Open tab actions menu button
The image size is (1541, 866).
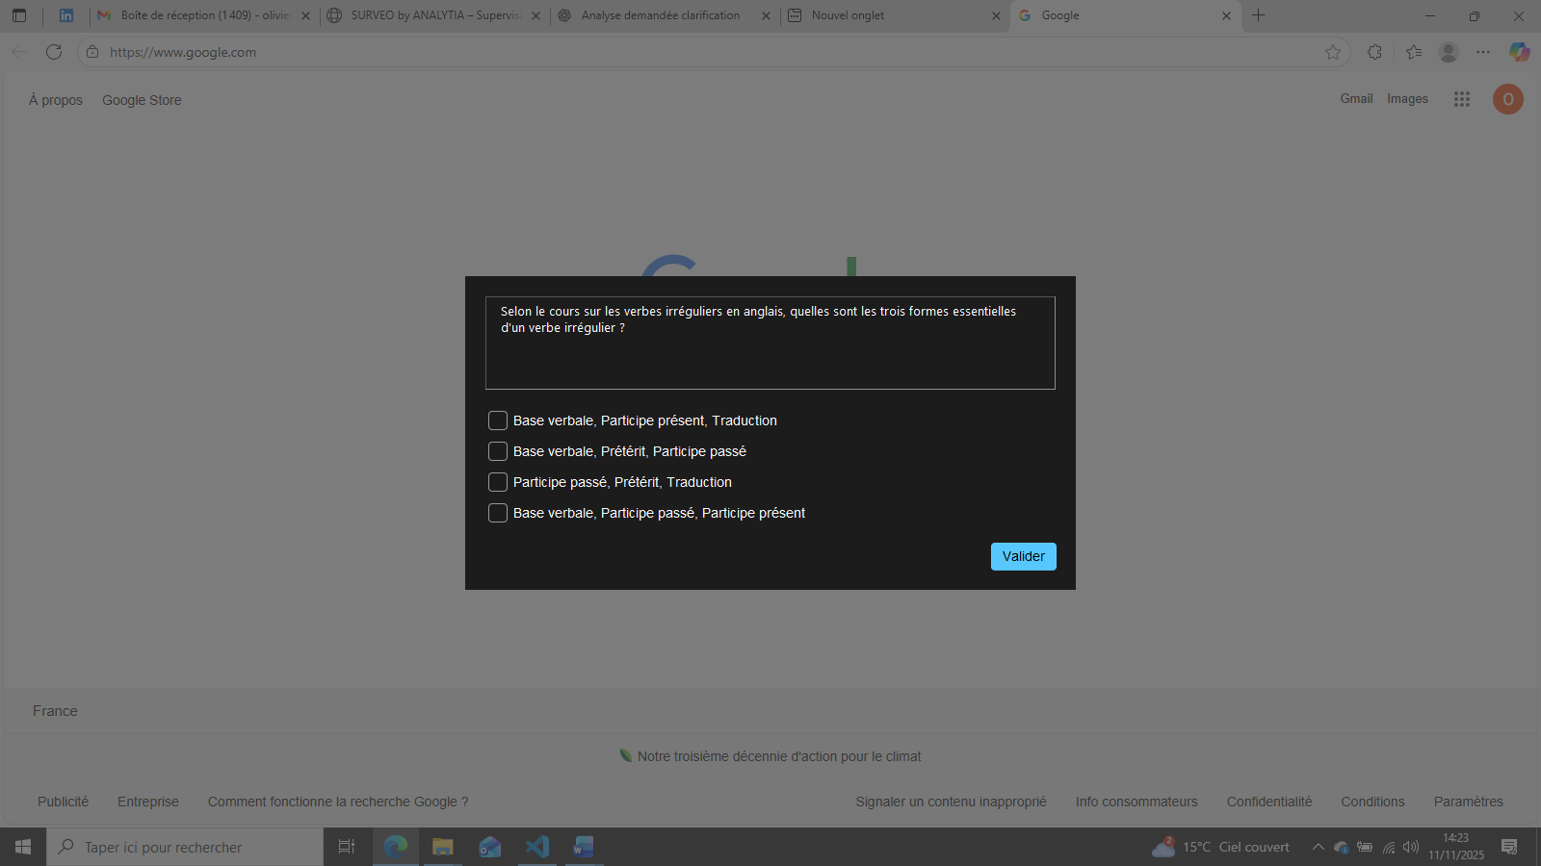point(19,15)
